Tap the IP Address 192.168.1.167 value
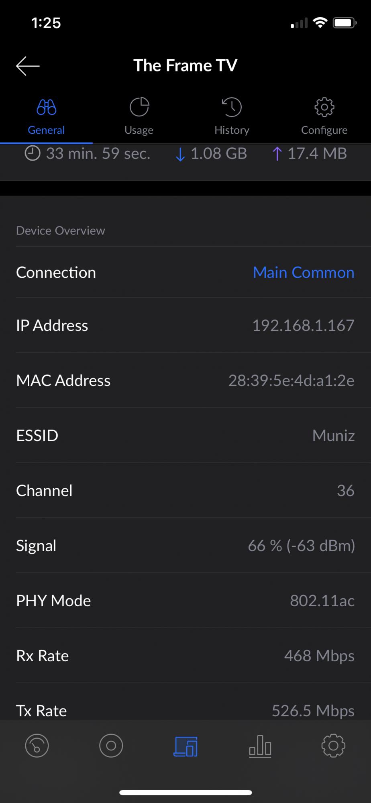This screenshot has height=803, width=371. tap(303, 326)
